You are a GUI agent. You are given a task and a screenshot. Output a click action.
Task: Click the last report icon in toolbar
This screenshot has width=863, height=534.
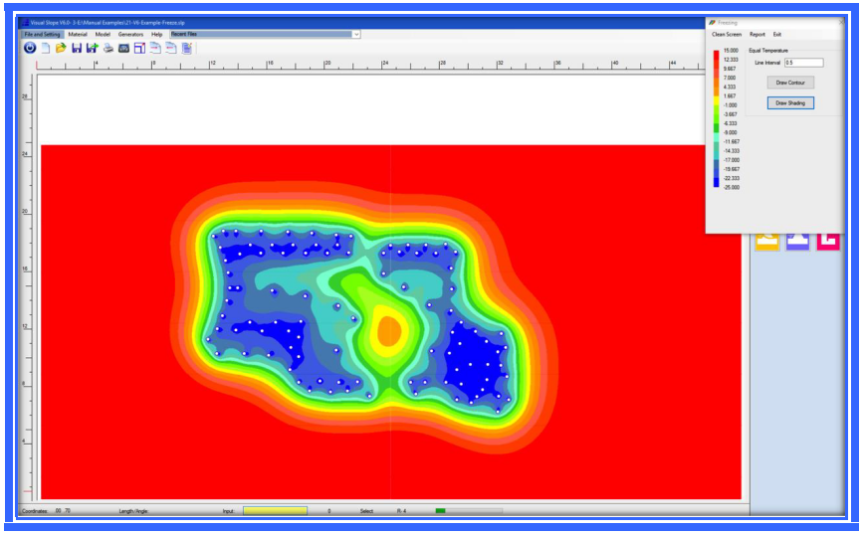[187, 47]
